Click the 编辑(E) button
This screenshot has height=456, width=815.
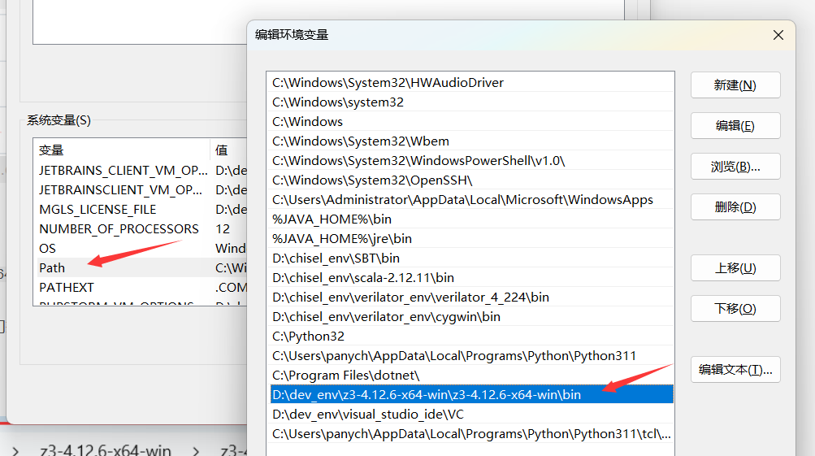[x=735, y=126]
